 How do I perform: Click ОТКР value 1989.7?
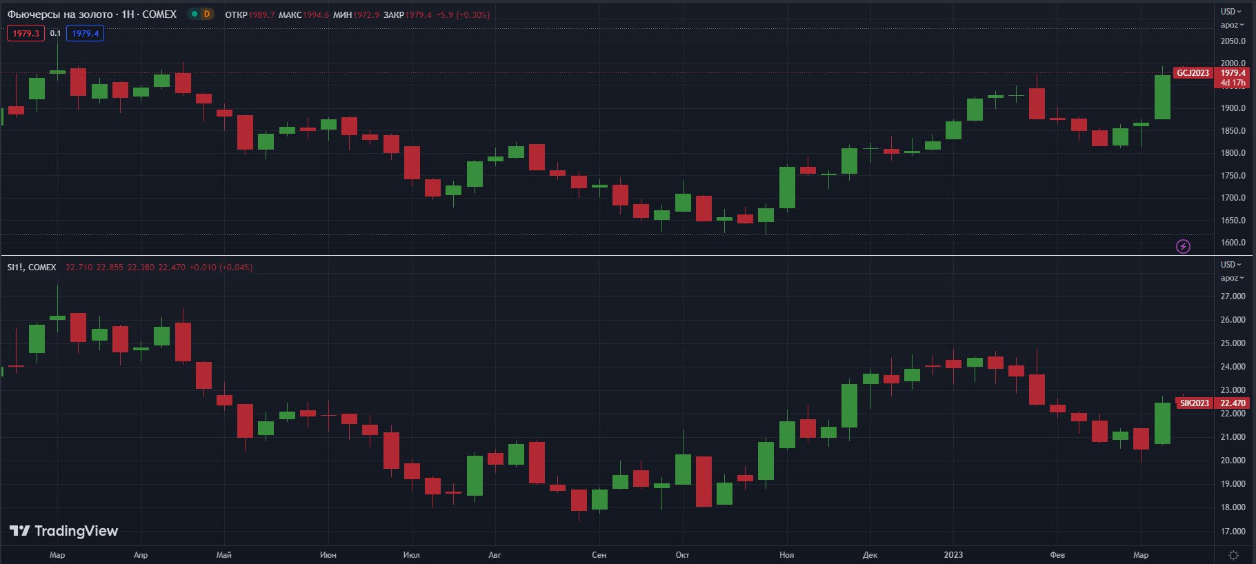261,14
